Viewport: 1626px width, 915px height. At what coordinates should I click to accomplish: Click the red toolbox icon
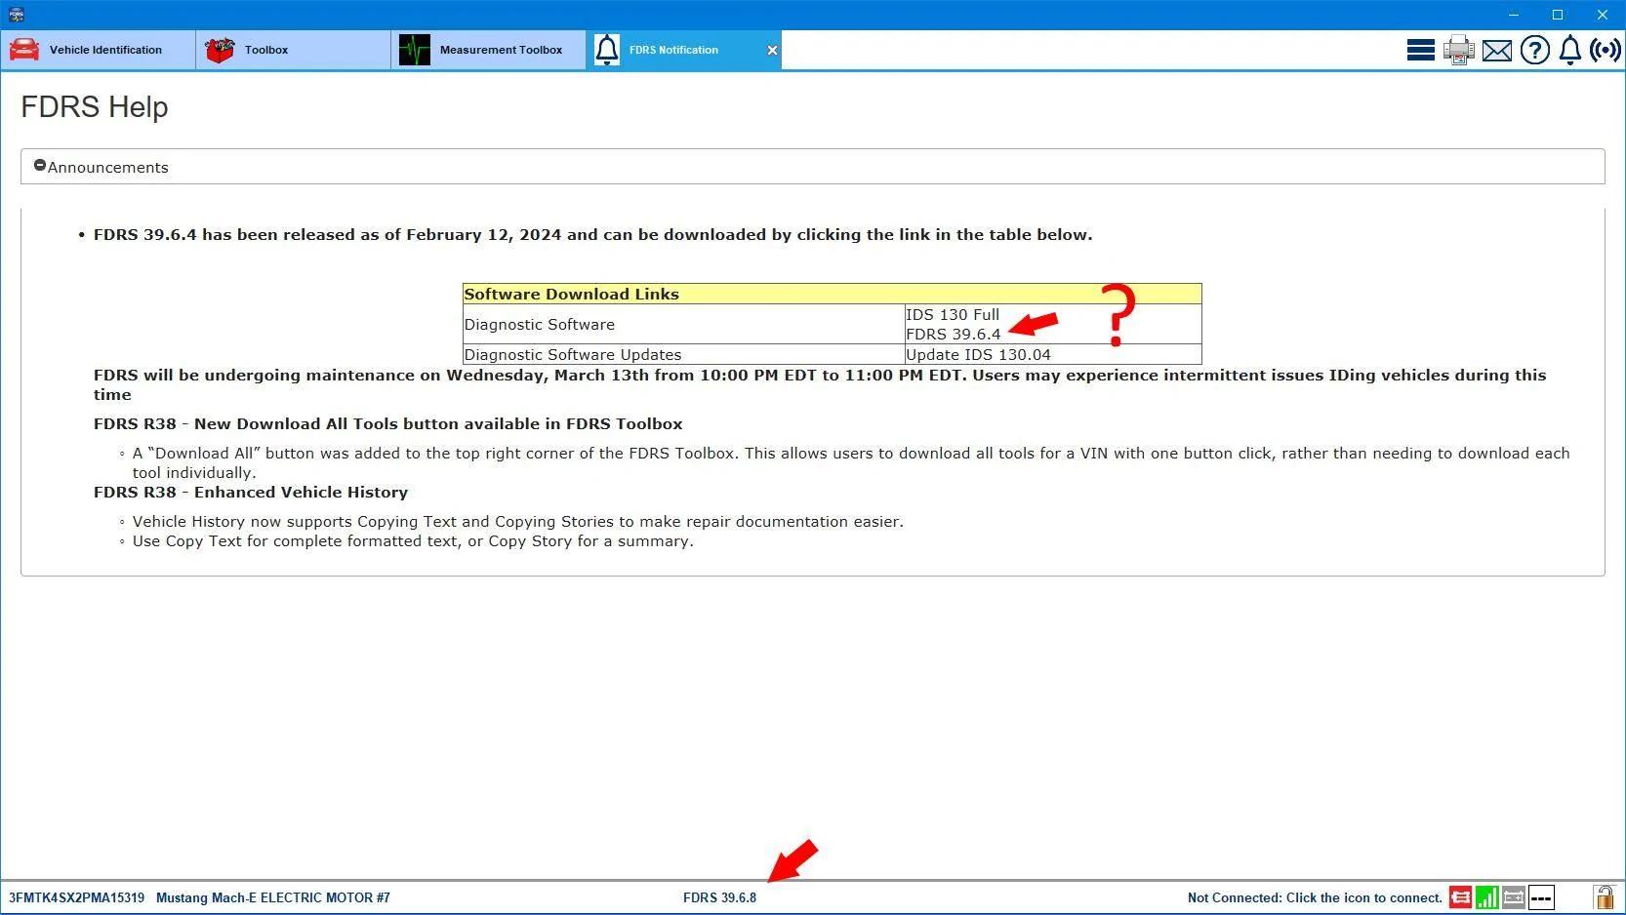[x=220, y=50]
